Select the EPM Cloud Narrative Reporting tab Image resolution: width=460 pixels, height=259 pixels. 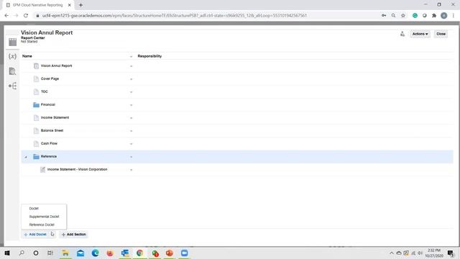(x=38, y=5)
